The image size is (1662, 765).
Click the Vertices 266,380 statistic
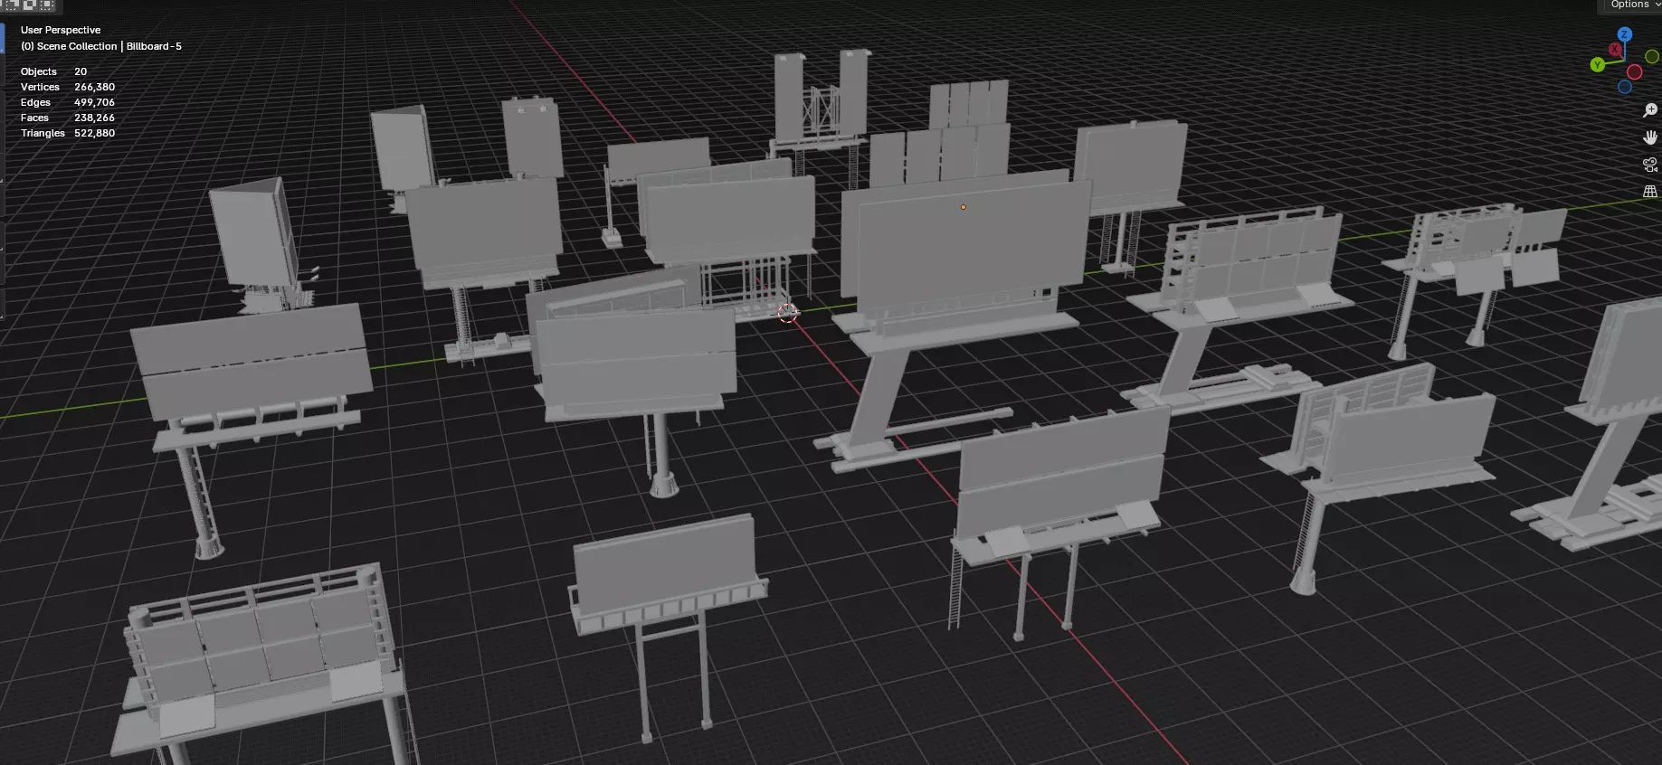[x=68, y=87]
